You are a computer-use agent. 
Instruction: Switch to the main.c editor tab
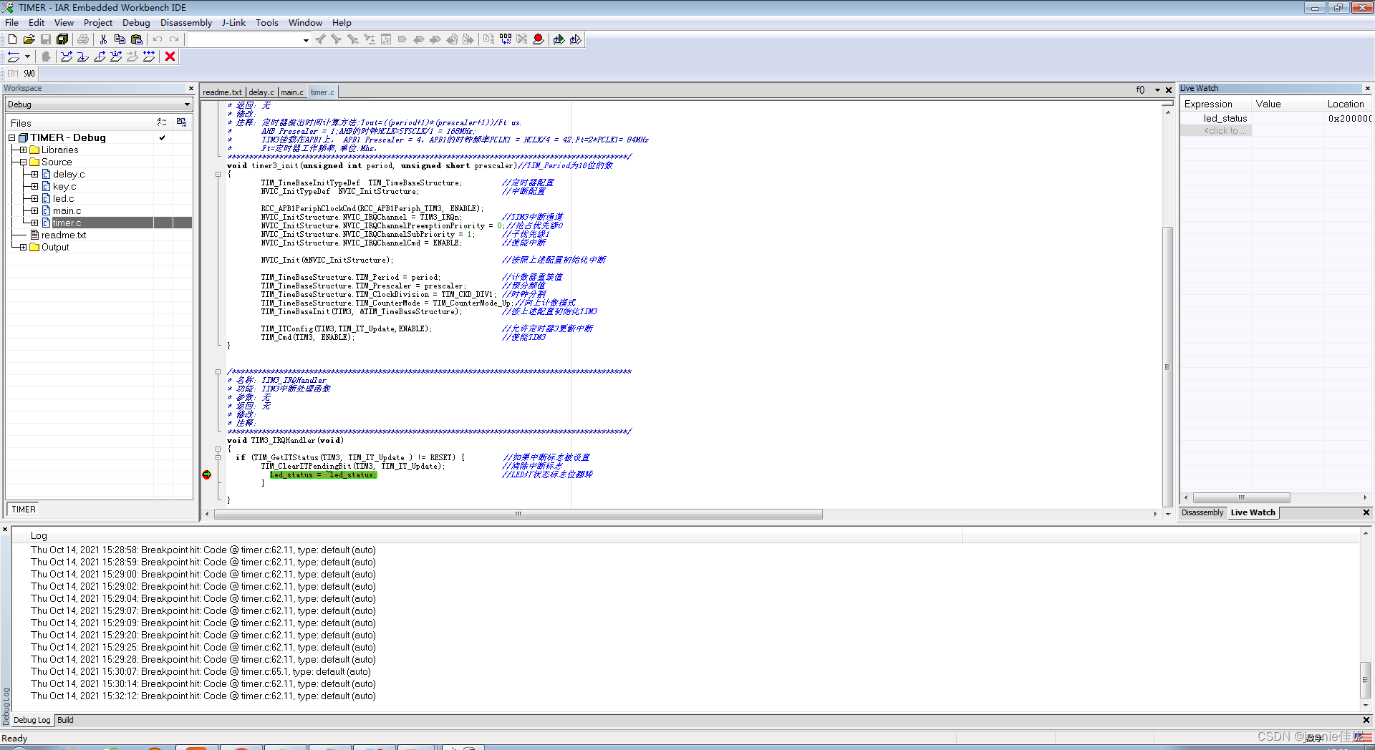point(292,92)
